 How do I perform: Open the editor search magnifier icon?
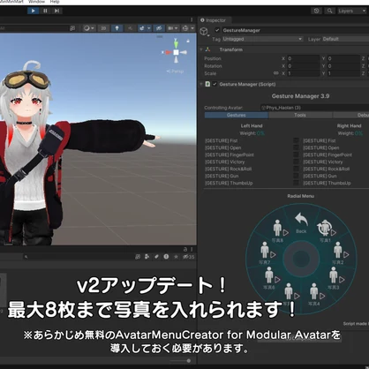point(329,11)
